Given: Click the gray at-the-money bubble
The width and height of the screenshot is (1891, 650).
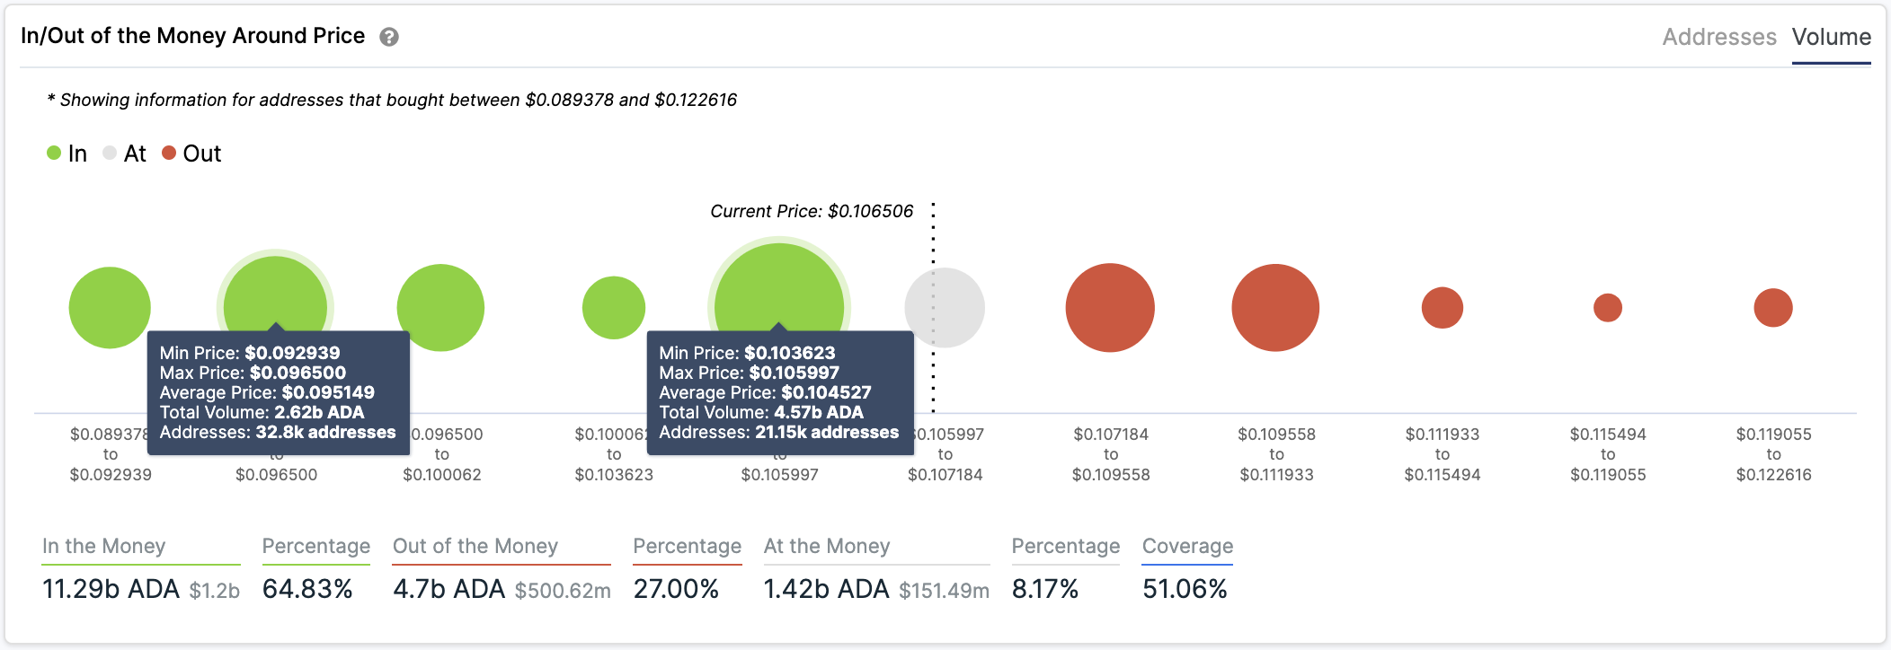Looking at the screenshot, I should 945,307.
